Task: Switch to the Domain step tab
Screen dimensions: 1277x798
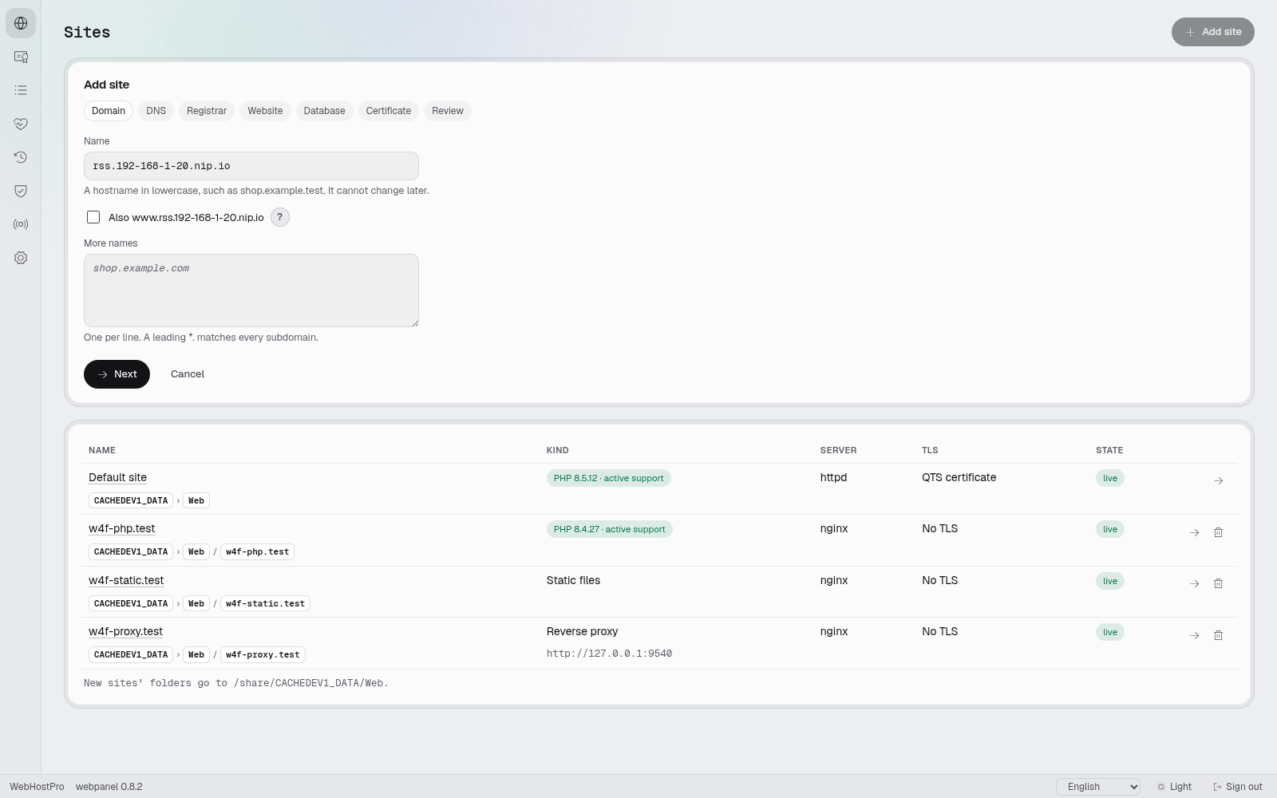Action: [109, 111]
